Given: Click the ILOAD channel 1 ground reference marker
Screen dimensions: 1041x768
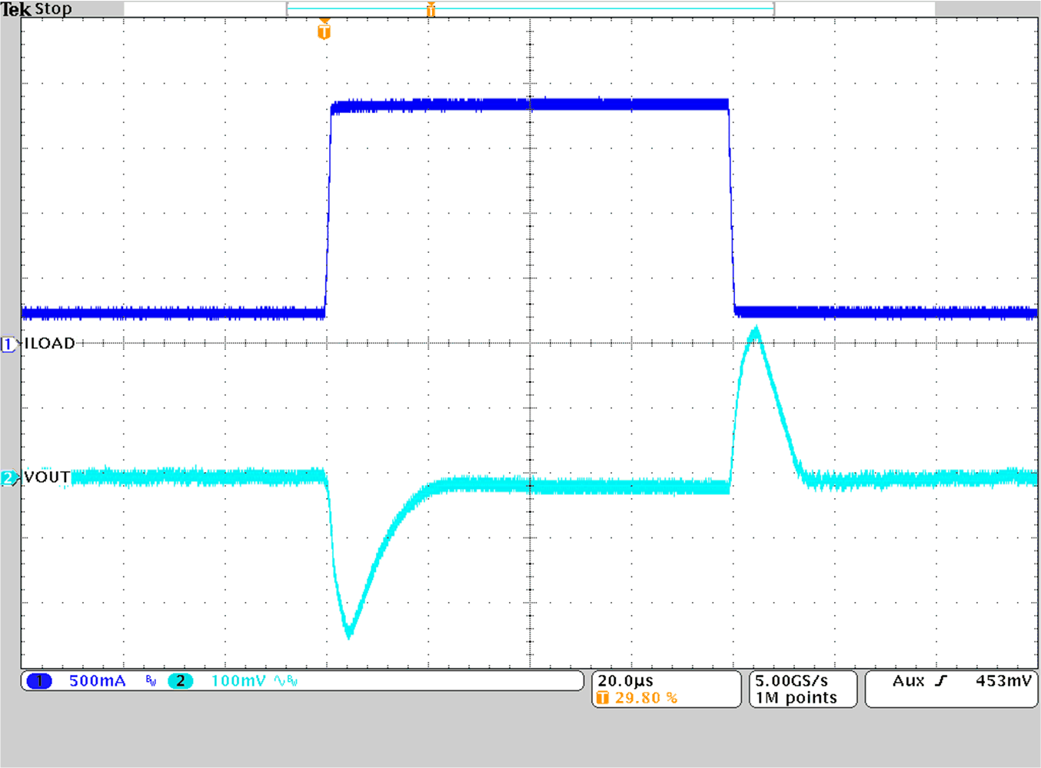Looking at the screenshot, I should click(x=8, y=344).
